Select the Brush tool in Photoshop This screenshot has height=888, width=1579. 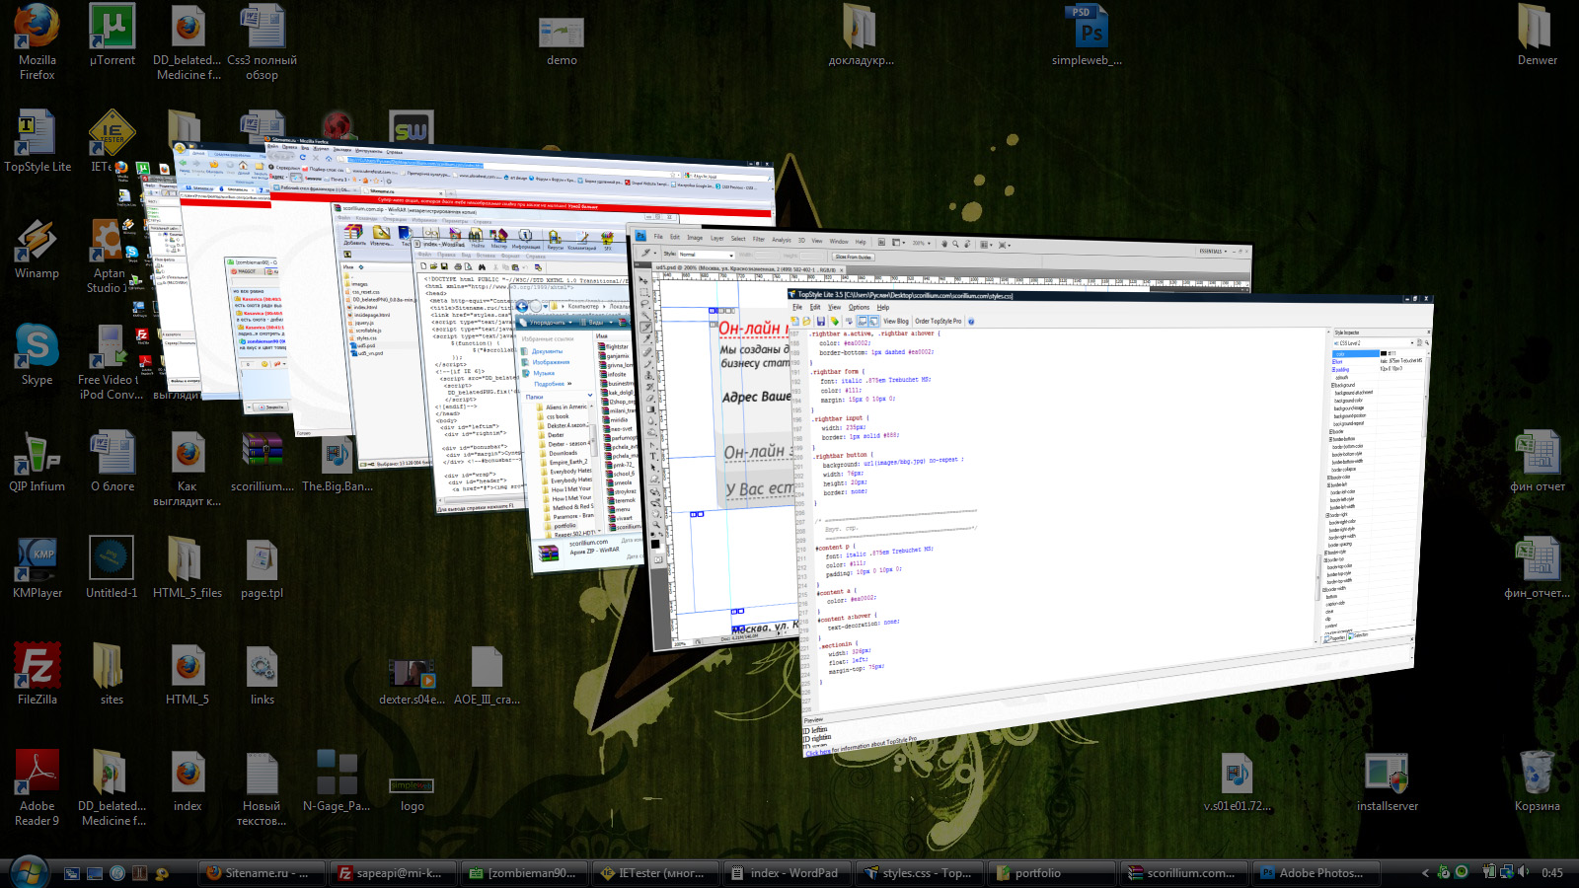[x=647, y=364]
